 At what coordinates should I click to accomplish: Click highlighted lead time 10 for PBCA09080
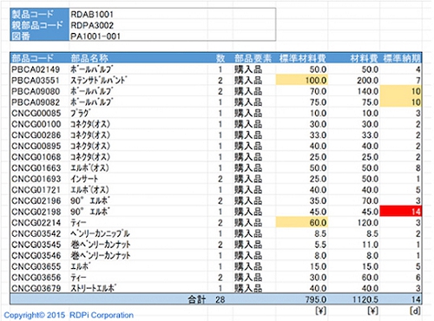[x=401, y=91]
